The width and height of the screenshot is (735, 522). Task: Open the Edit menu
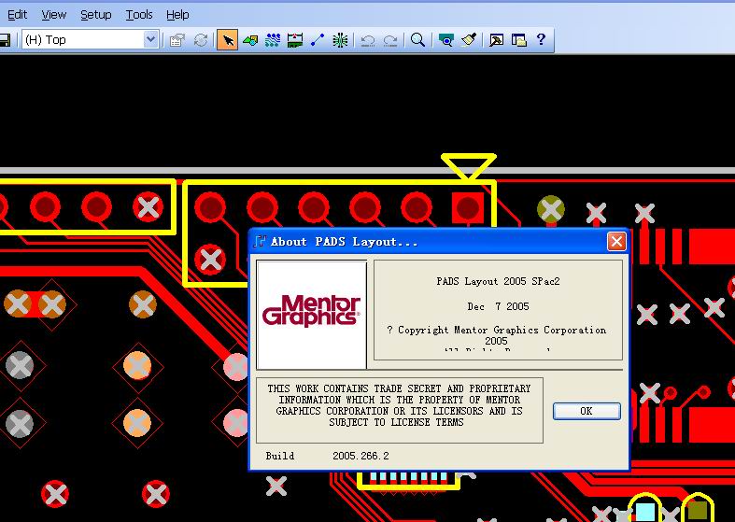tap(18, 15)
